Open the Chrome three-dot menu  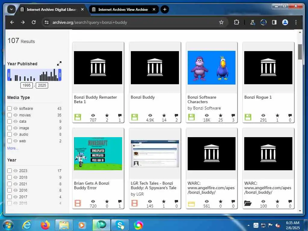tap(296, 22)
